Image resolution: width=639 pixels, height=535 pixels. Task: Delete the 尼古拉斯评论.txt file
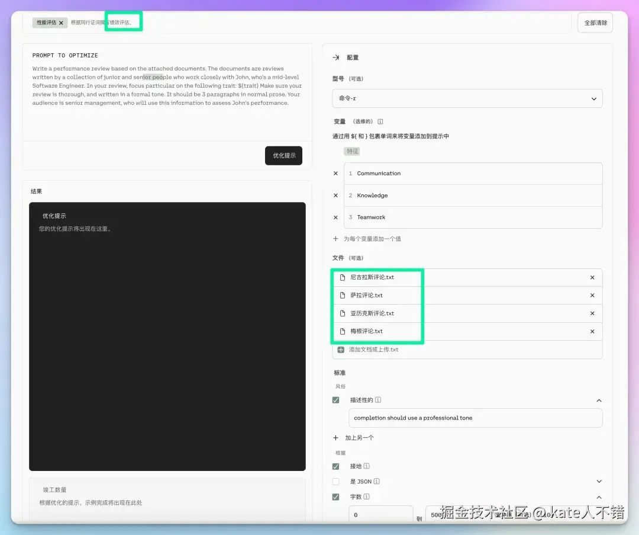point(592,277)
